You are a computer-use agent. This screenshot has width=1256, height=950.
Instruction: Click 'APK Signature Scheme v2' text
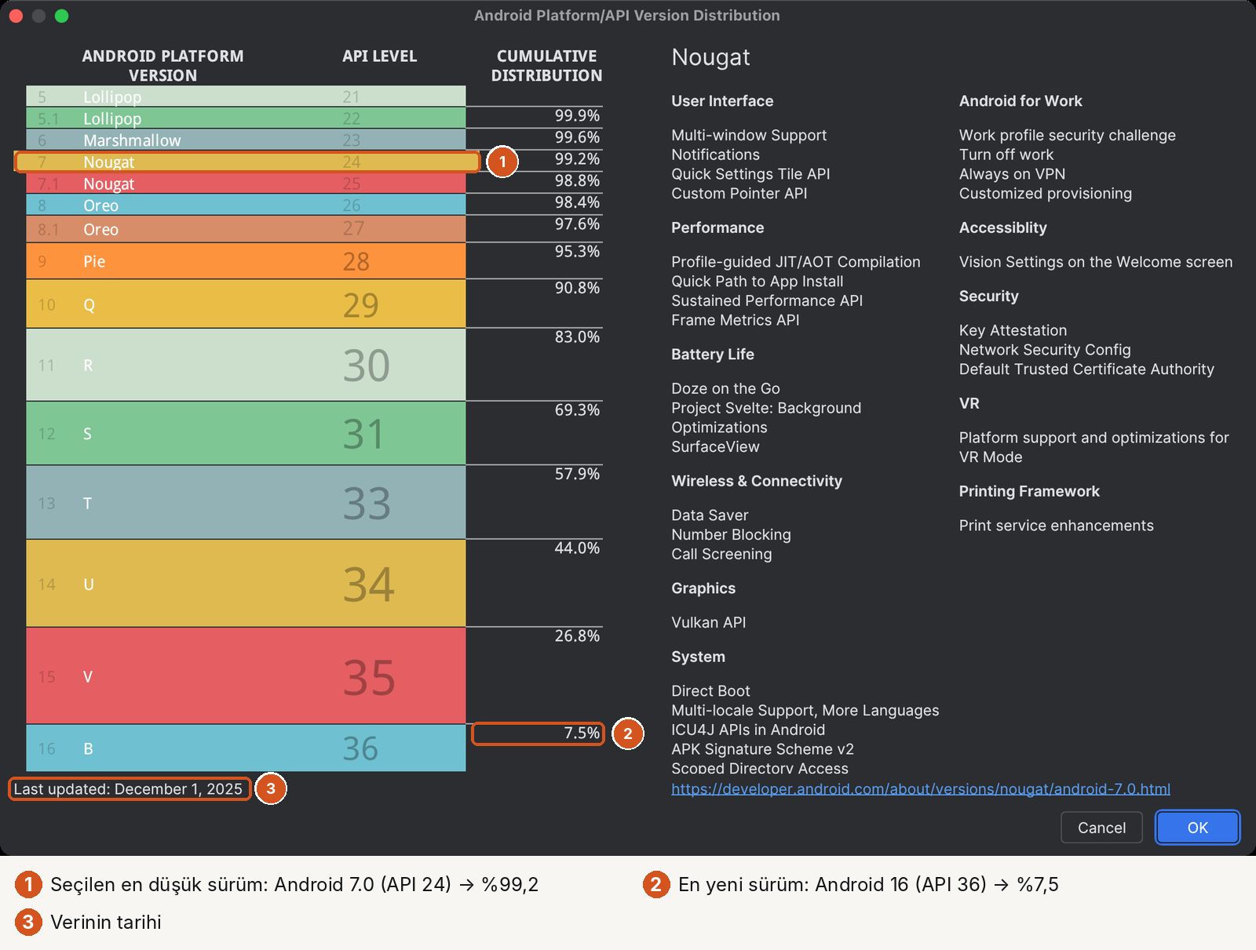pyautogui.click(x=762, y=749)
